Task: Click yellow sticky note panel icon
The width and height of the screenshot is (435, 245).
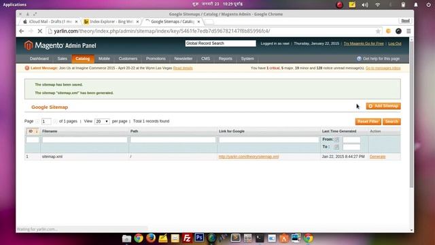Action: click(x=352, y=5)
